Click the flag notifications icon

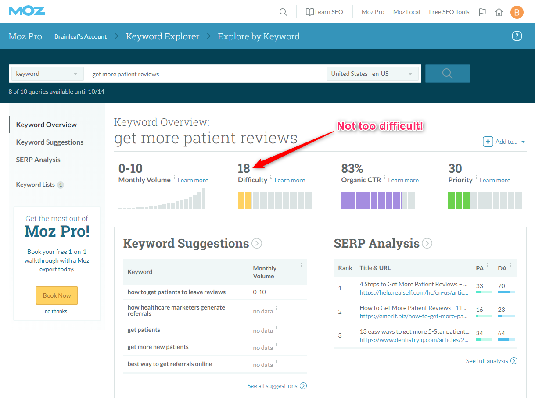482,12
